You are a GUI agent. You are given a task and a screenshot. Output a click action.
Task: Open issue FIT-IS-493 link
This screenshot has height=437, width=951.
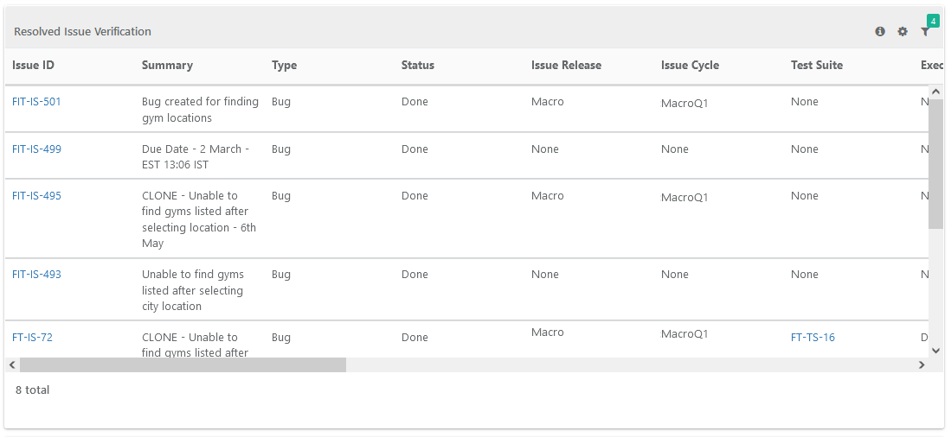pyautogui.click(x=36, y=275)
